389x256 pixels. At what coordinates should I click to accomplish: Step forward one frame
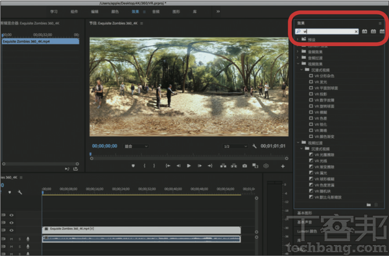pos(200,166)
